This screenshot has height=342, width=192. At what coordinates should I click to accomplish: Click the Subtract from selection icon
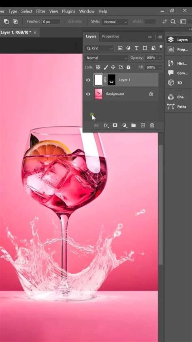pos(6,22)
